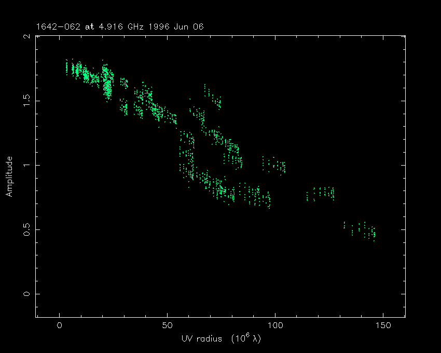Click the y-axis tick label "0"
This screenshot has width=441, height=353.
[x=26, y=294]
